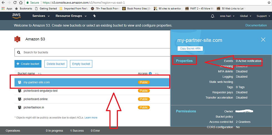
Task: Click the Static web hosting label
Action: 221,82
